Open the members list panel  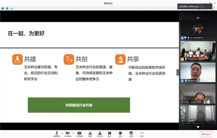pos(100,133)
